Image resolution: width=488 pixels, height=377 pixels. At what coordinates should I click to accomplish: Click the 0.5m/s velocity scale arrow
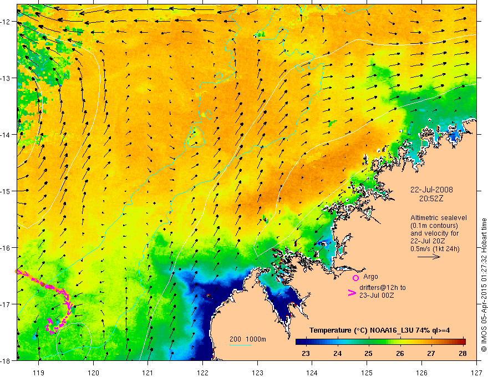pos(429,257)
